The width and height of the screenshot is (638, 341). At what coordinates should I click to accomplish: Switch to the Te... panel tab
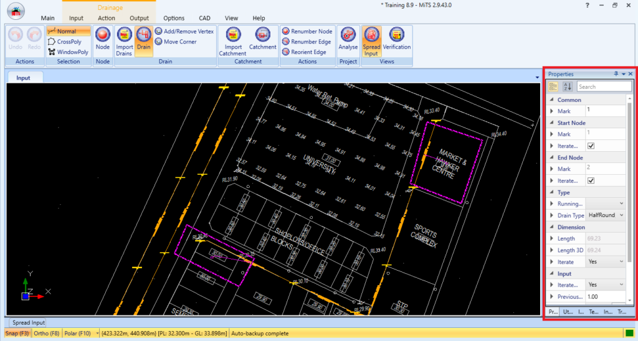tap(594, 312)
